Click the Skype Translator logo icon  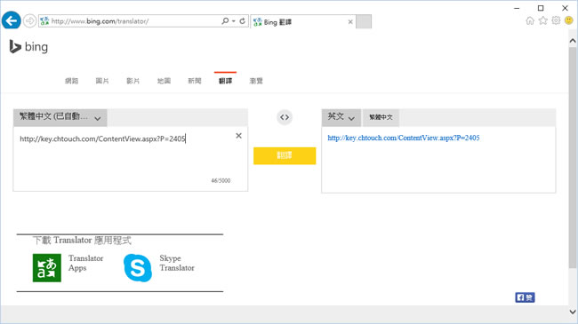tap(138, 268)
